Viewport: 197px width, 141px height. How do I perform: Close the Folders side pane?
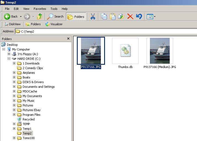click(68, 39)
